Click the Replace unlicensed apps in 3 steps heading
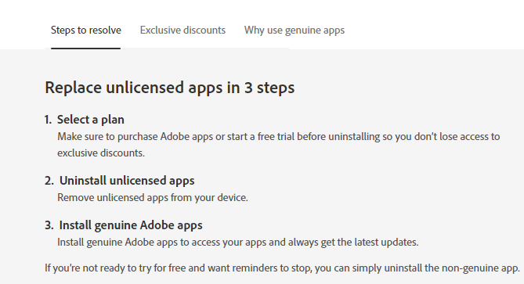Viewport: 524px width, 284px height. point(170,88)
